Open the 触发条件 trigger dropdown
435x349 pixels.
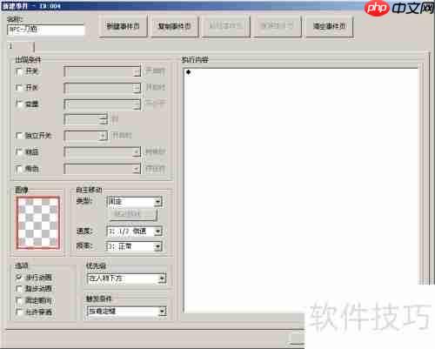click(x=126, y=312)
